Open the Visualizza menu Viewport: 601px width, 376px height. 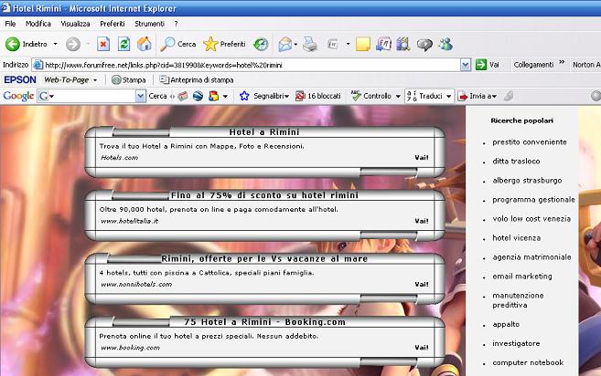pos(75,24)
